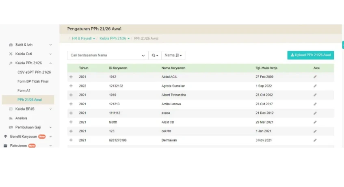Click the name Albert Twinandha
This screenshot has width=344, height=187.
pyautogui.click(x=173, y=95)
